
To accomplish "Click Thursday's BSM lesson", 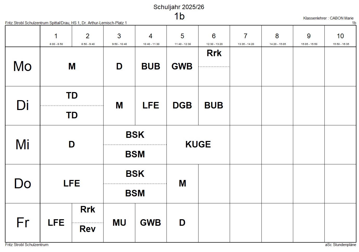I will 135,193.
